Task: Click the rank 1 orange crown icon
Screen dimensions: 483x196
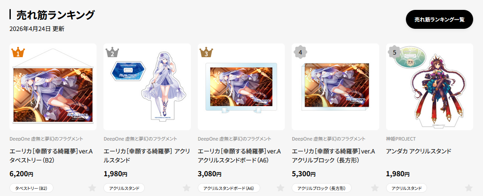Action: [x=18, y=52]
